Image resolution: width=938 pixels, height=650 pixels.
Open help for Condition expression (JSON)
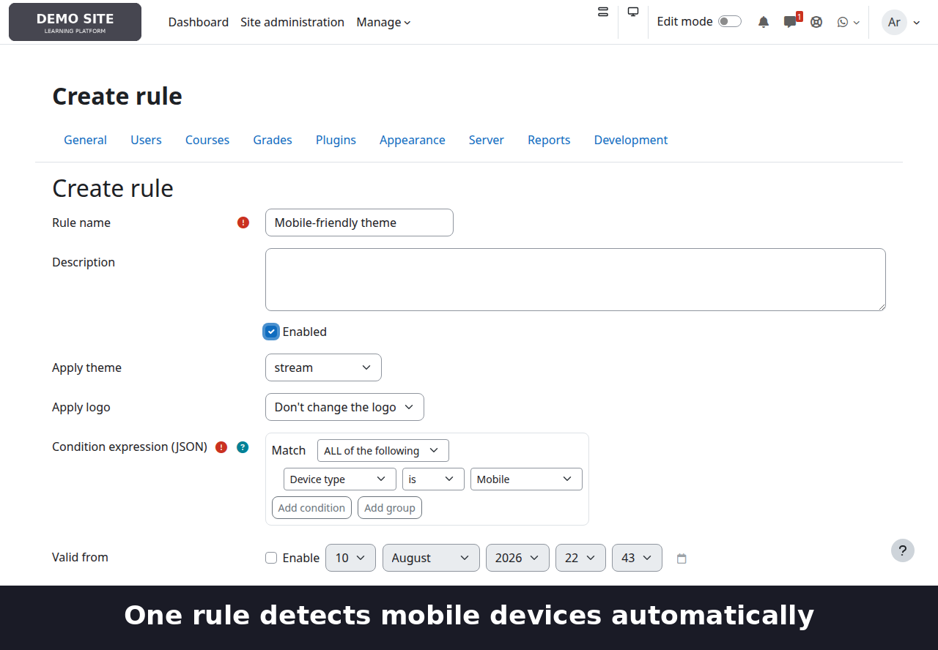[243, 447]
